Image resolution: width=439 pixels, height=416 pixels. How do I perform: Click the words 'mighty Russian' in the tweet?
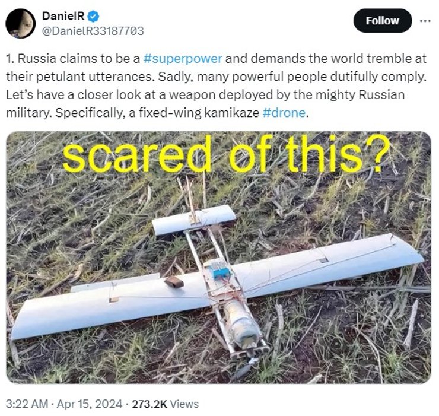[360, 95]
